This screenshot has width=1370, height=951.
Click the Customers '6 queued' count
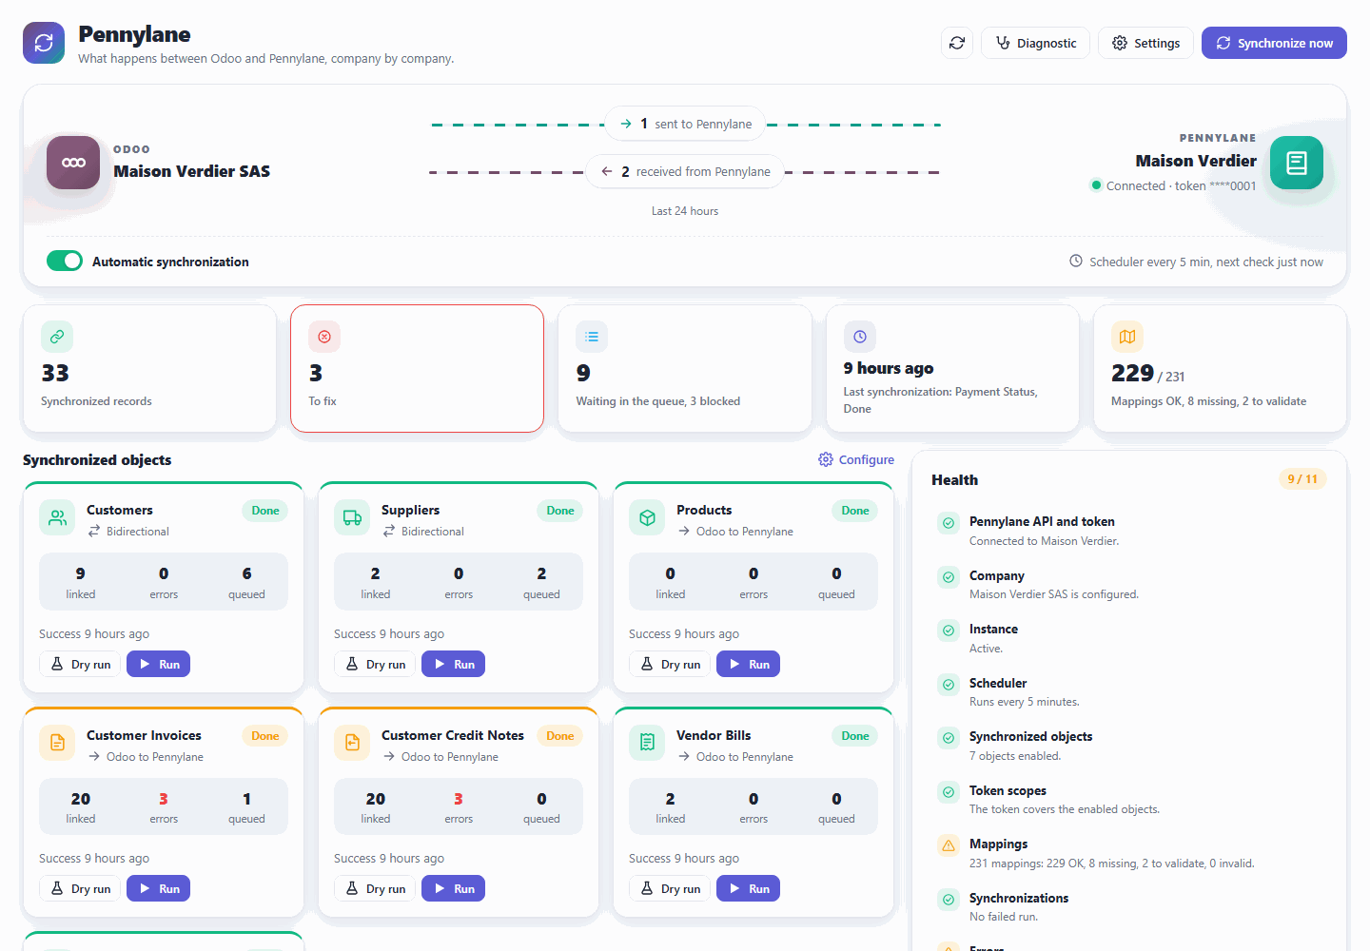coord(246,581)
